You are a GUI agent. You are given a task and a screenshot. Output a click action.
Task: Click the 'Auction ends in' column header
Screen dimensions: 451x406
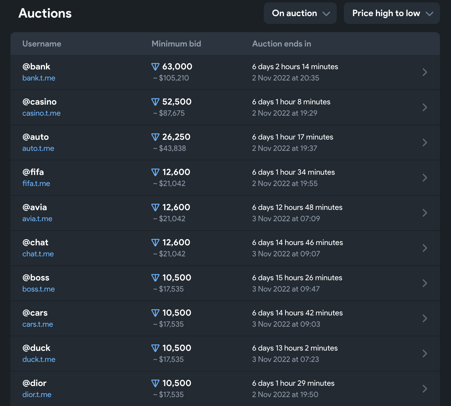(x=282, y=44)
